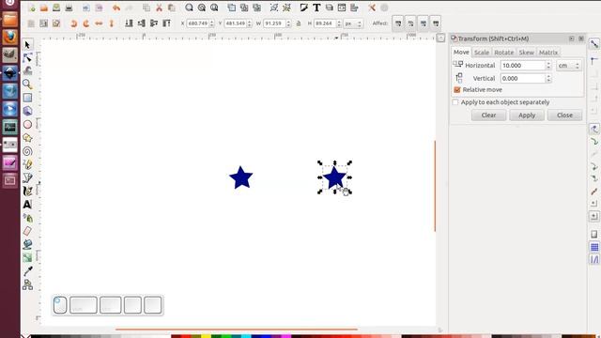Screen dimensions: 601x338
Task: Select the Spray objects tool
Action: 27,218
